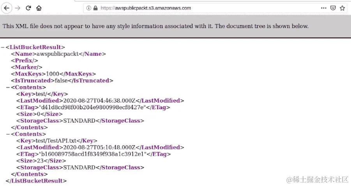Click LastModified 2020-08-27T04:46:38.000Z

99,101
